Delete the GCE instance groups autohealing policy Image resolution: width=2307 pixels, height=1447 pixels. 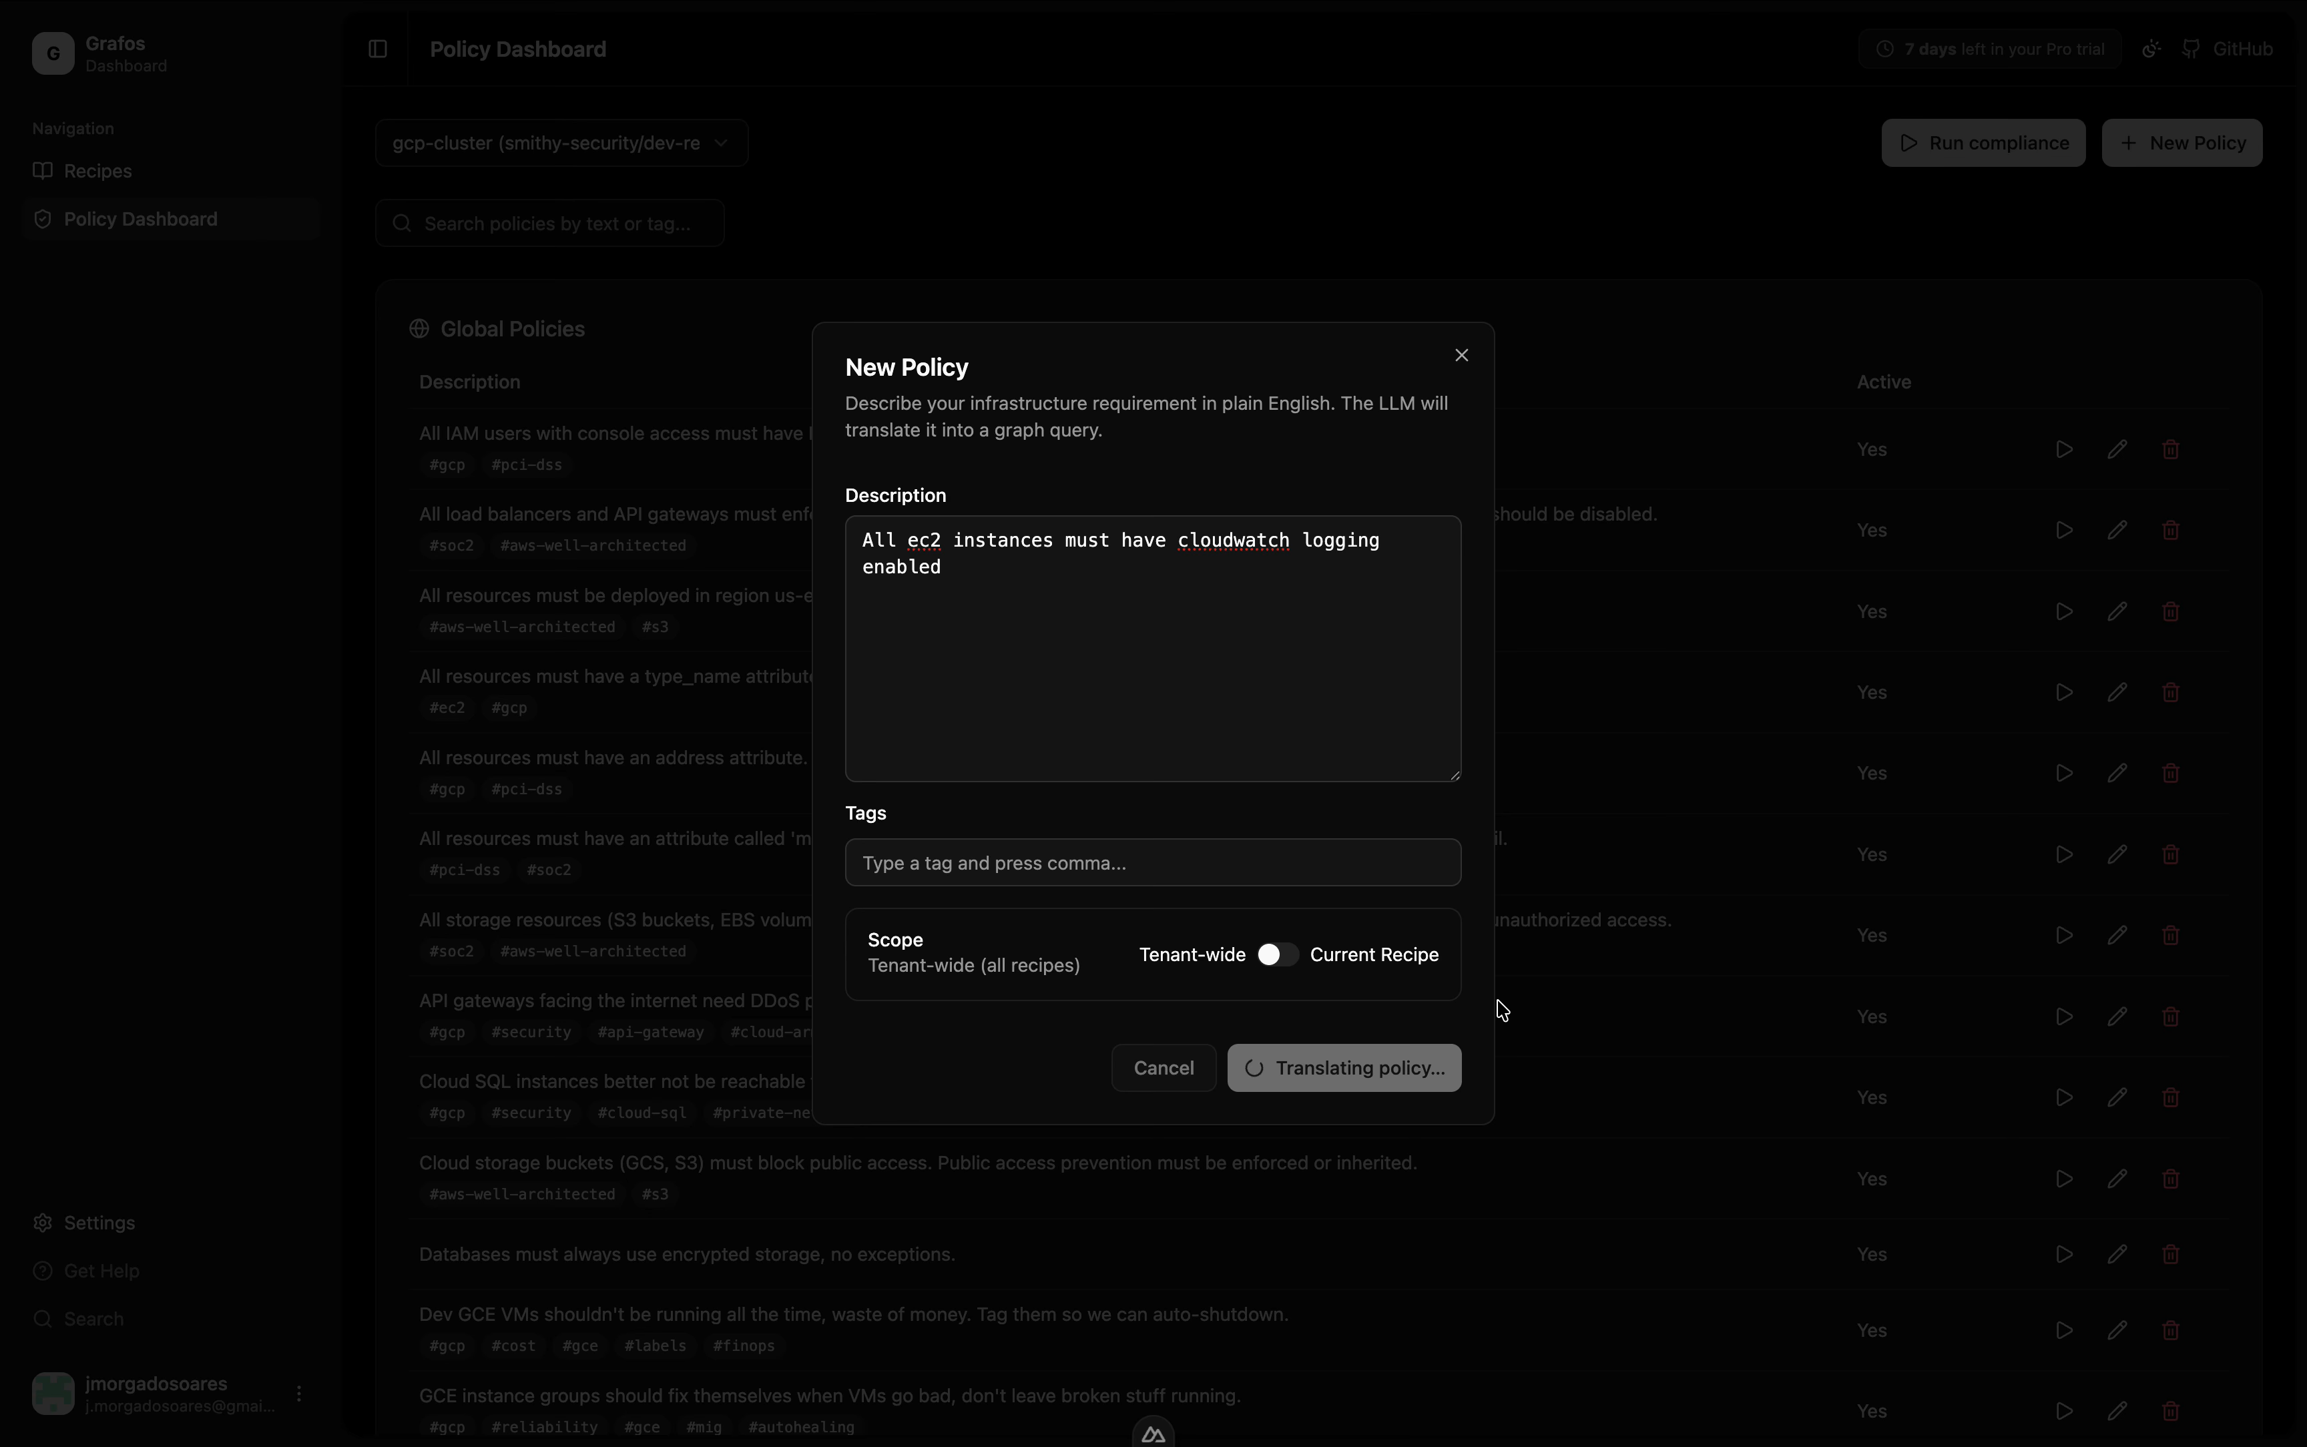tap(2170, 1411)
